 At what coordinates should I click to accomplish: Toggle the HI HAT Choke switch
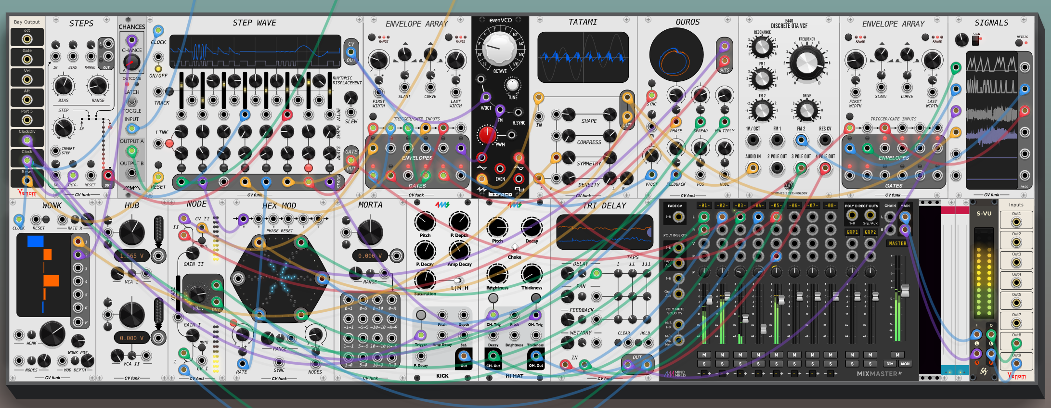pyautogui.click(x=515, y=248)
